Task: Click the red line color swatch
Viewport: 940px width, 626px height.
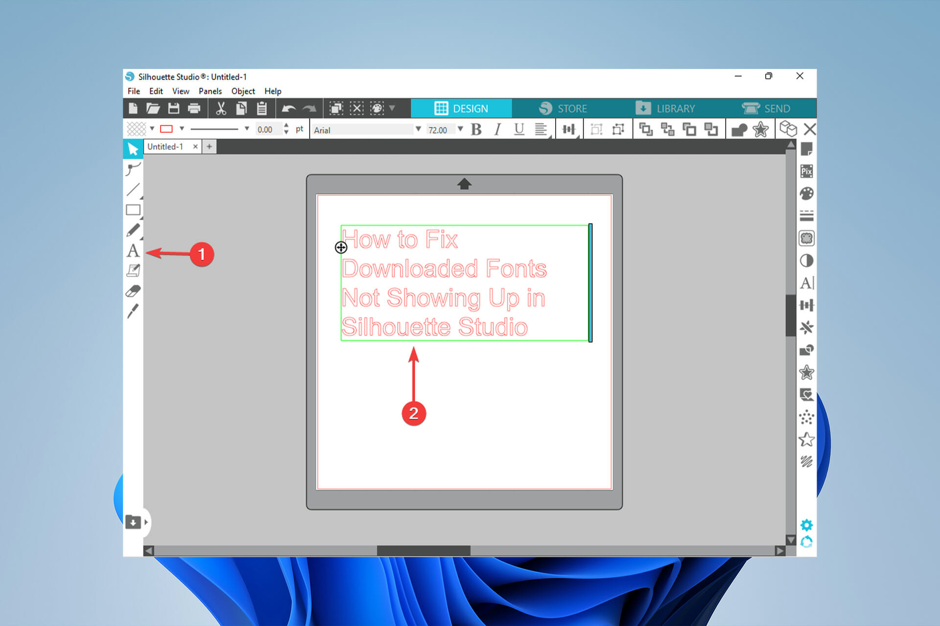Action: tap(166, 129)
